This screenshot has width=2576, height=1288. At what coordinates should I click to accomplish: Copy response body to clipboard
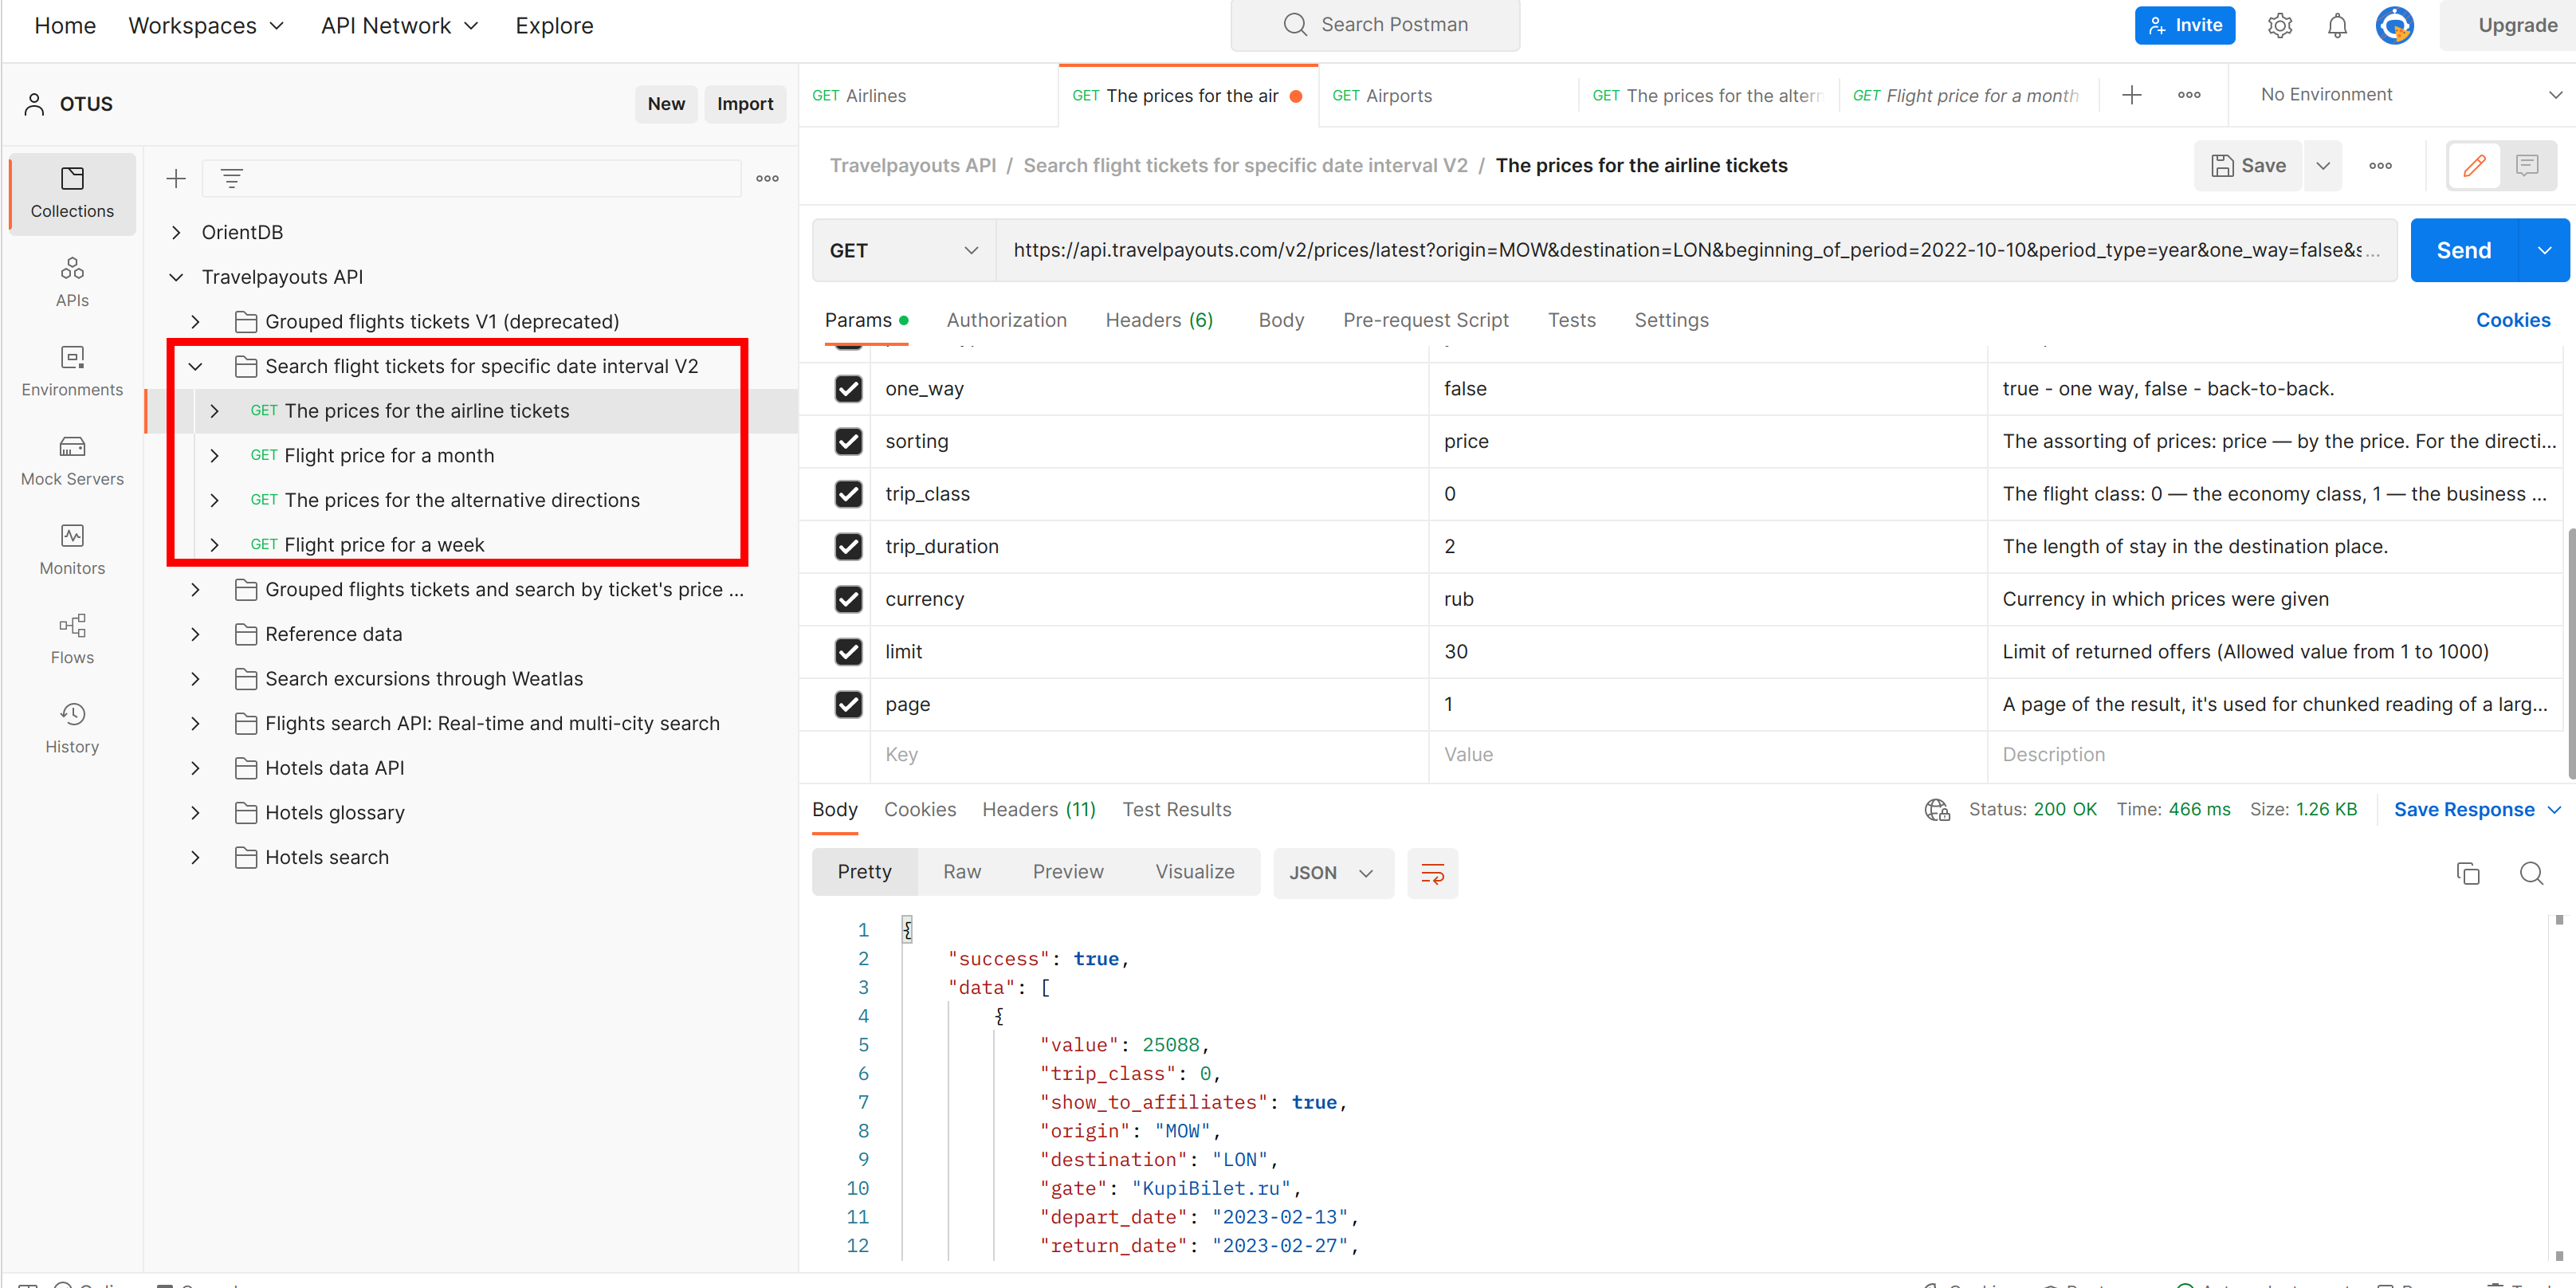click(x=2467, y=873)
